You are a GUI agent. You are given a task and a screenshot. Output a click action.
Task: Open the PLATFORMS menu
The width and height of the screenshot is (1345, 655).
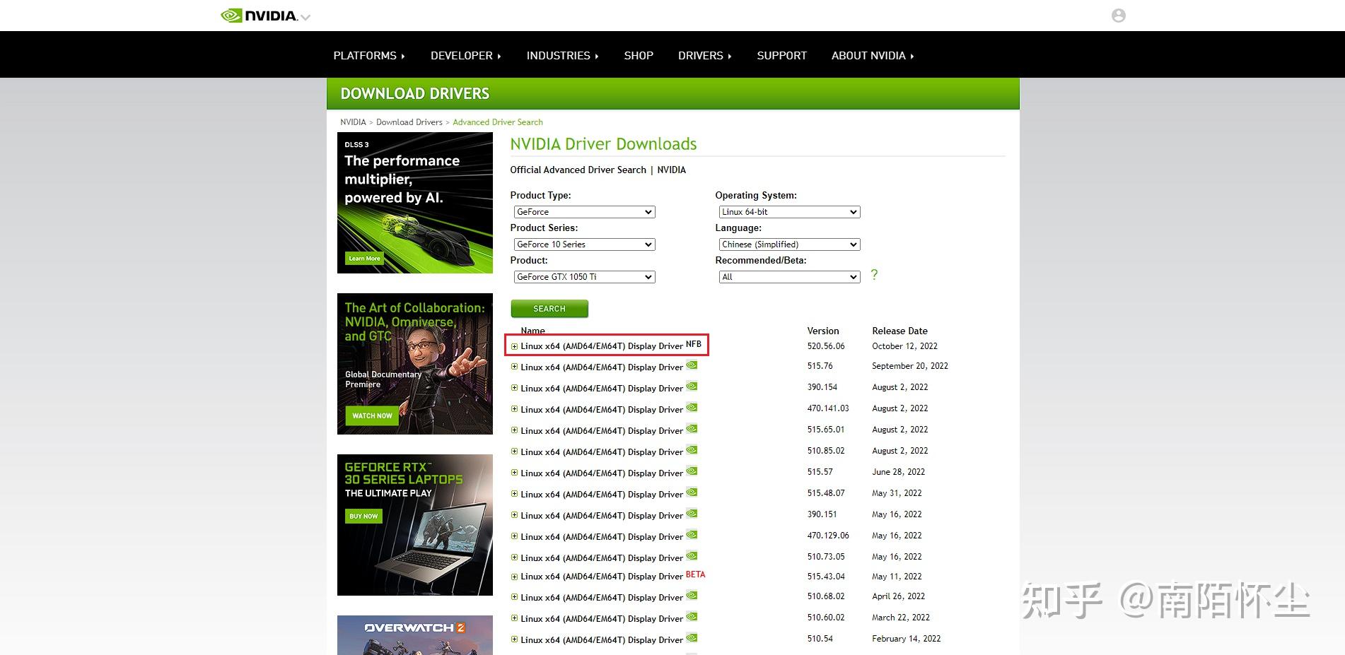369,55
